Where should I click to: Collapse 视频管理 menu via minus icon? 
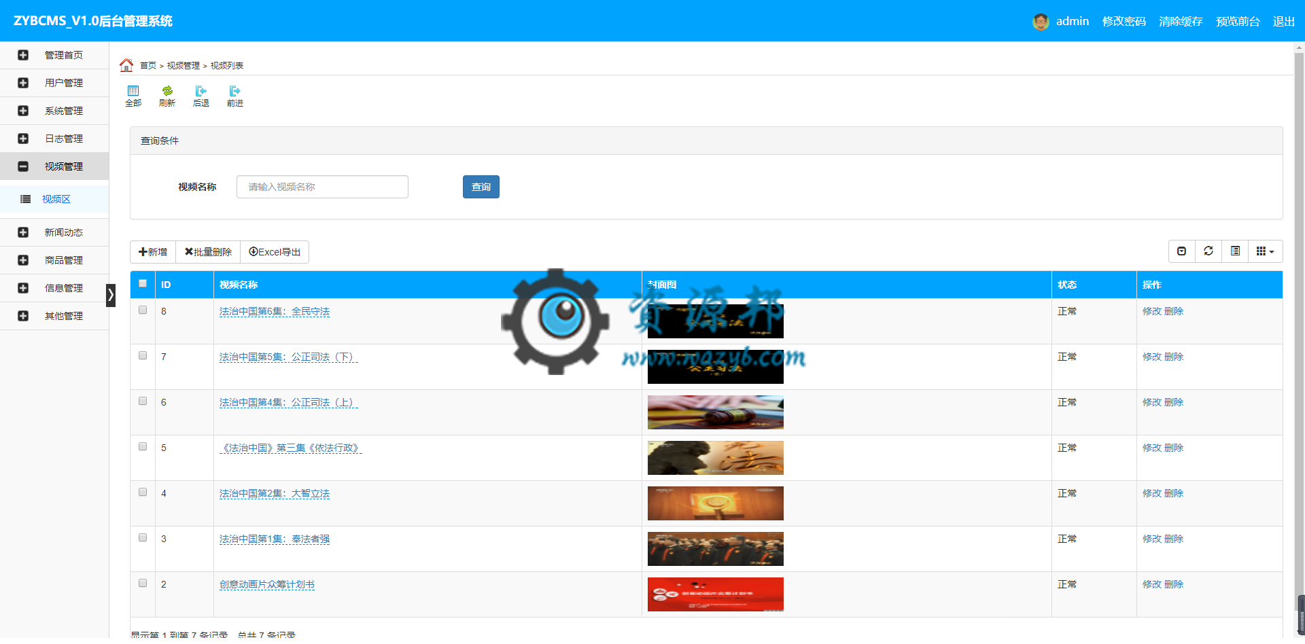tap(23, 166)
